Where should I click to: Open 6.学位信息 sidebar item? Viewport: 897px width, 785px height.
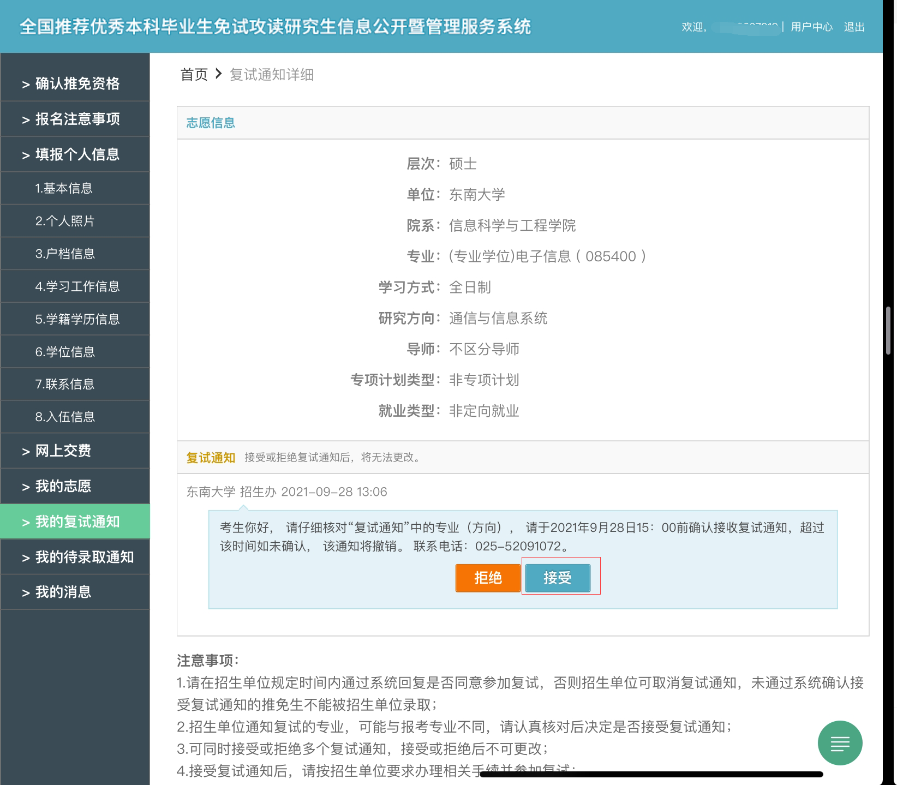click(65, 352)
